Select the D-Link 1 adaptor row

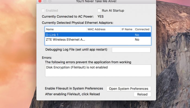tap(98, 35)
